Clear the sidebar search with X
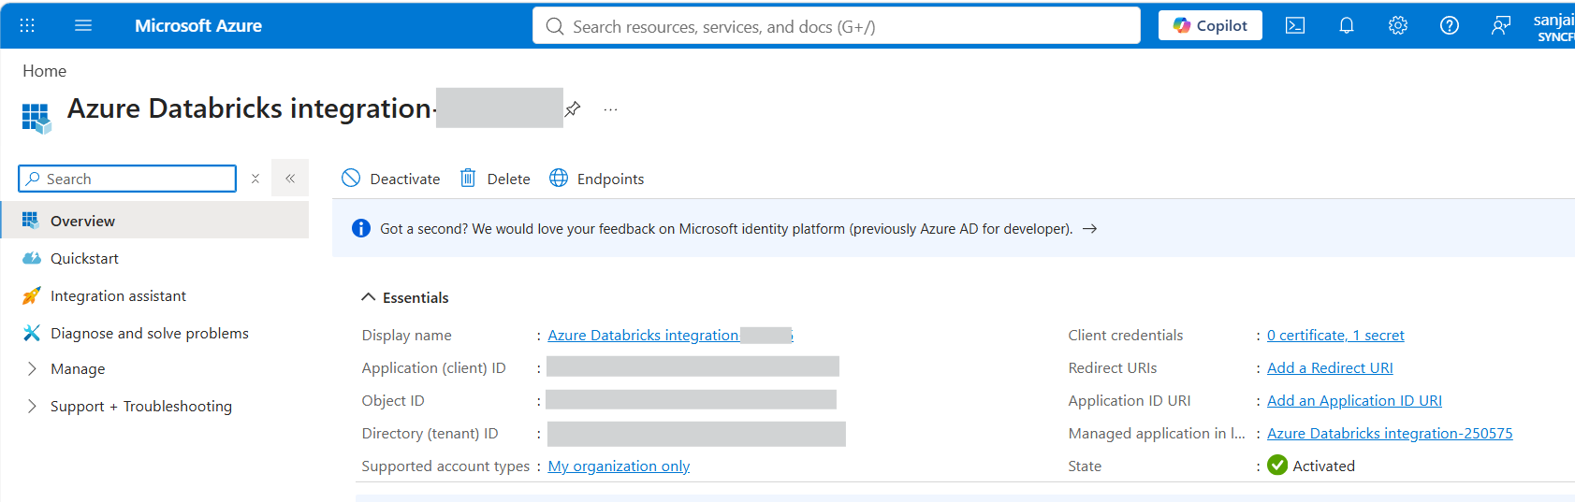 pyautogui.click(x=255, y=179)
